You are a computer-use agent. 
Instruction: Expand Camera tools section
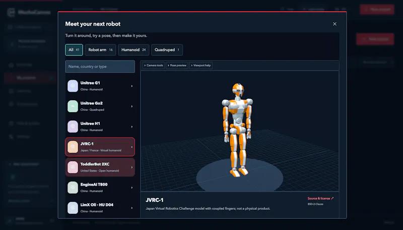tap(154, 65)
